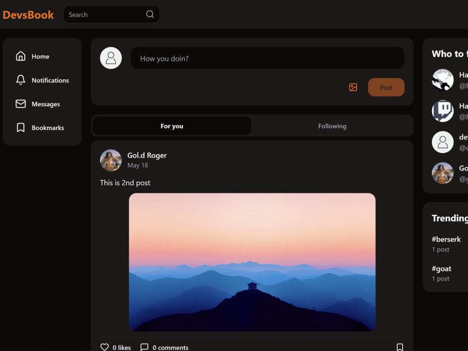Click the May 18 post date
The height and width of the screenshot is (351, 468).
coord(138,165)
